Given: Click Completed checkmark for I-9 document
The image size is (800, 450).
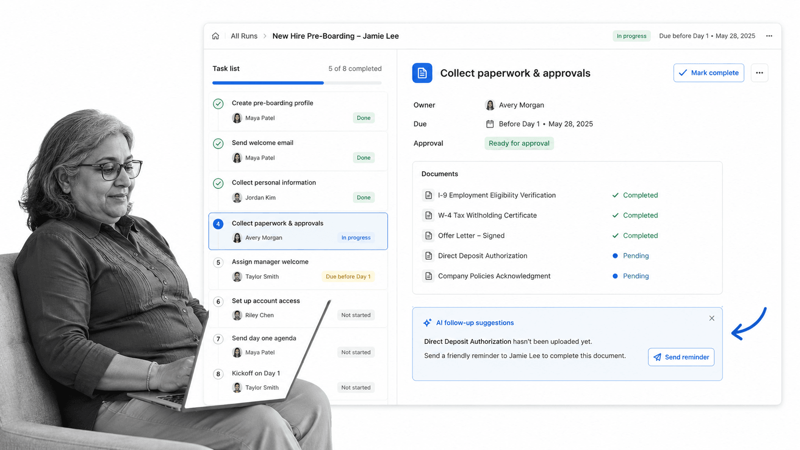Looking at the screenshot, I should [x=615, y=195].
